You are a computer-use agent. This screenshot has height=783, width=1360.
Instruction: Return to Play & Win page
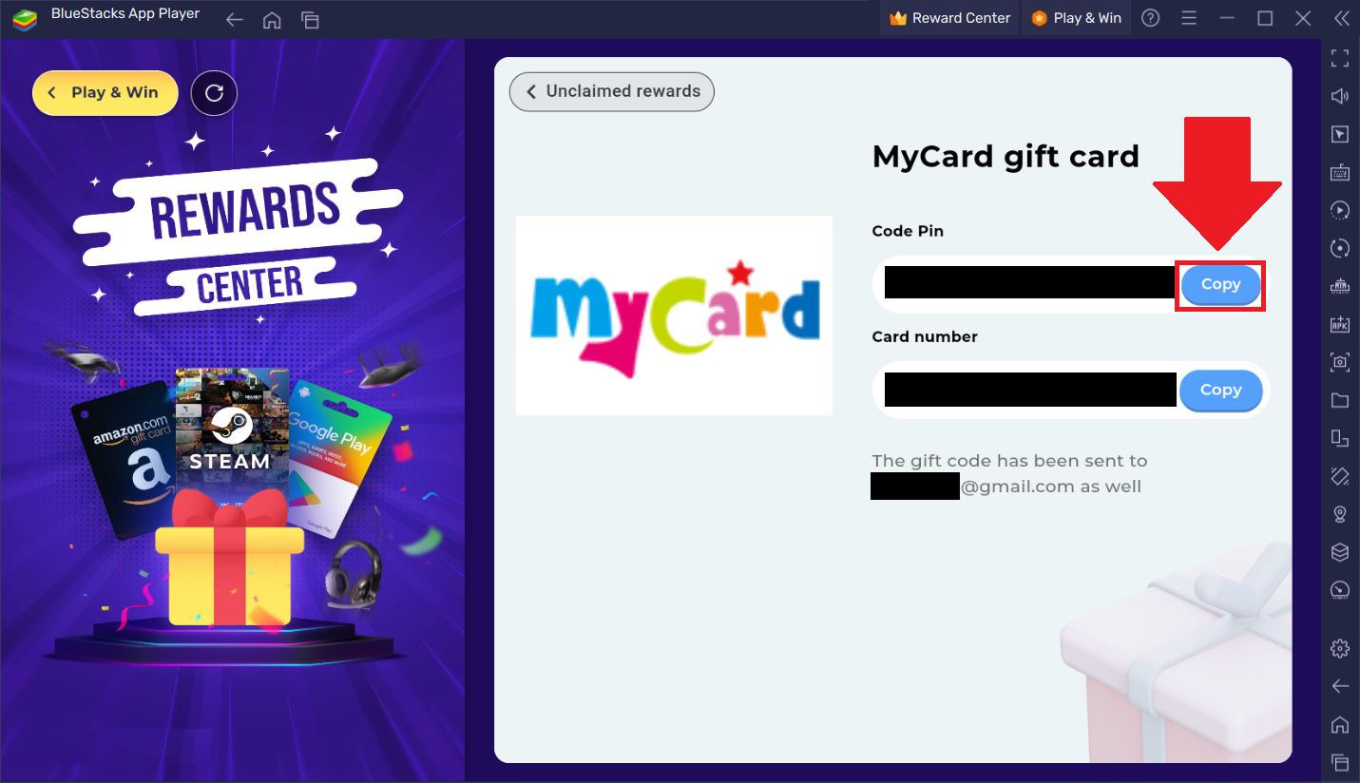pyautogui.click(x=105, y=92)
